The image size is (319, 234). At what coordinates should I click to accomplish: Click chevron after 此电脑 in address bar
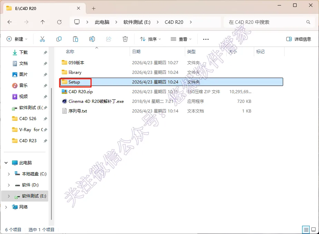(116, 22)
